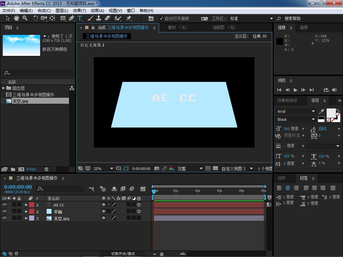Expand the 平面 layer properties

26,211
